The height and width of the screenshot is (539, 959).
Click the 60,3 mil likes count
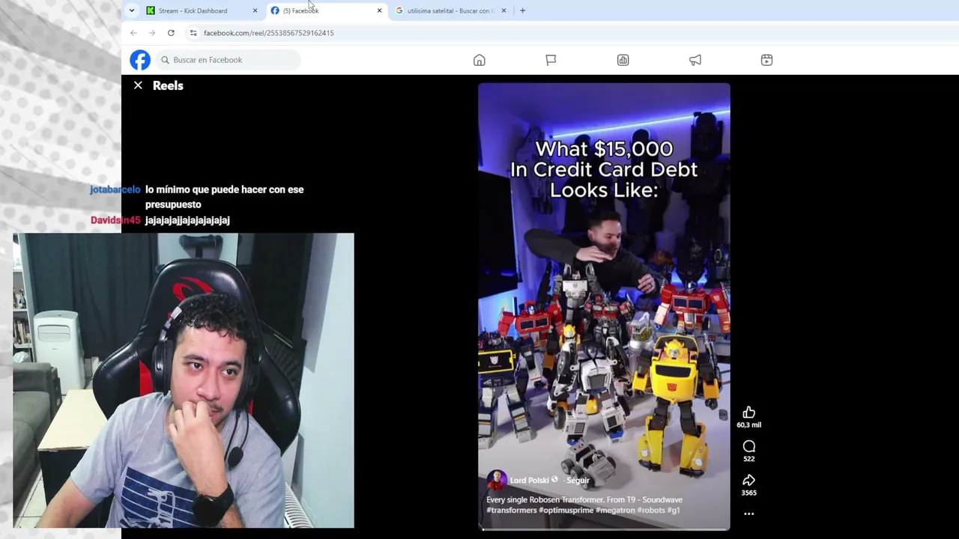748,425
